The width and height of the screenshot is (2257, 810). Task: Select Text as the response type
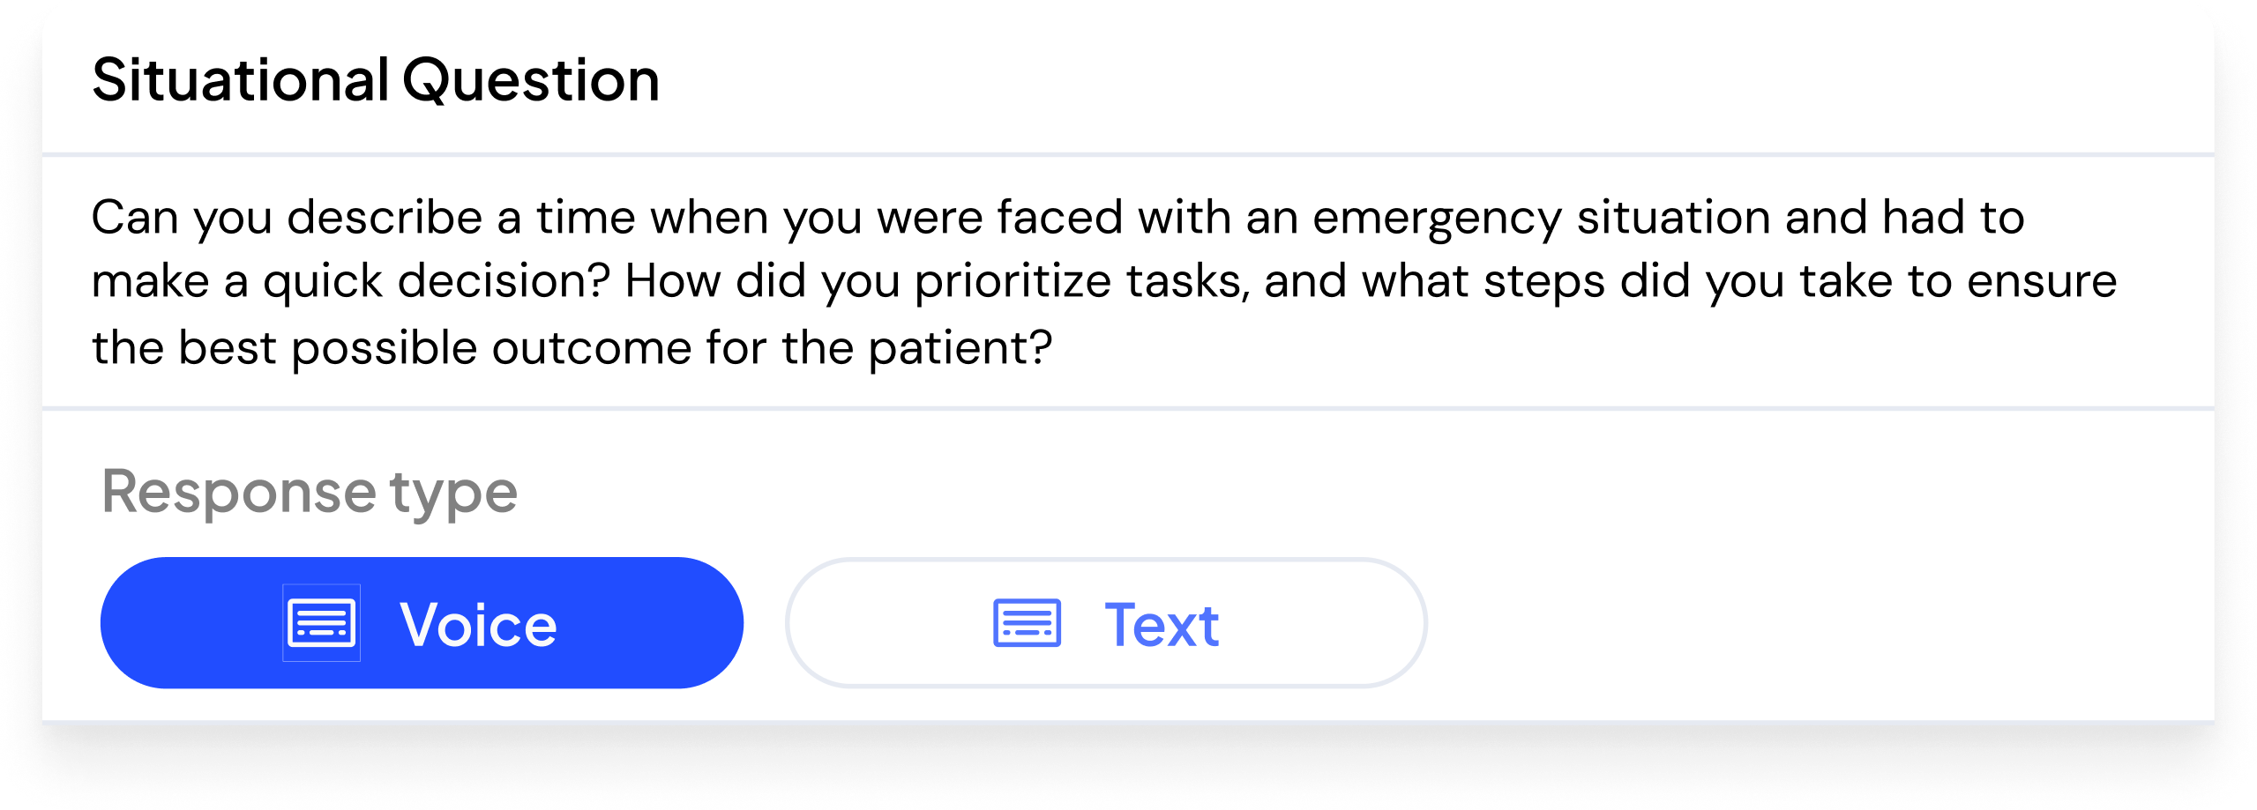1106,623
